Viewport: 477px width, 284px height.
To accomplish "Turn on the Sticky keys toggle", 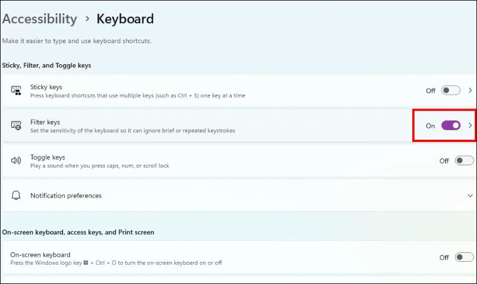I will click(451, 90).
